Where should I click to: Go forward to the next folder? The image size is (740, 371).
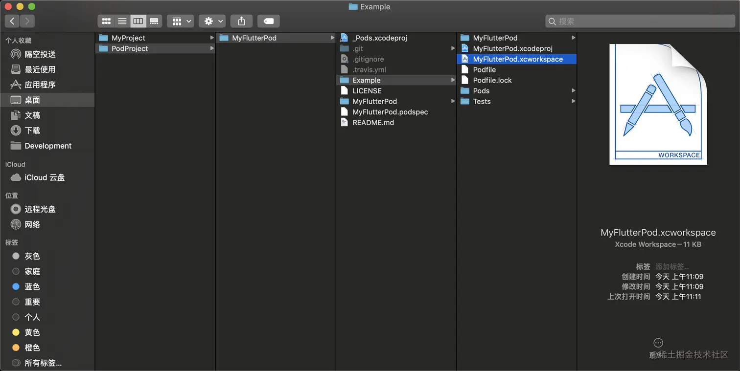click(27, 21)
